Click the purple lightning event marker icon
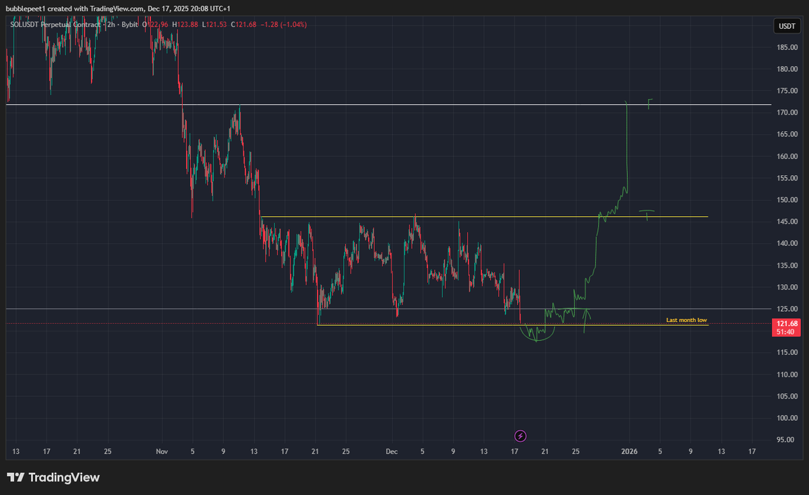The height and width of the screenshot is (495, 809). (x=520, y=436)
